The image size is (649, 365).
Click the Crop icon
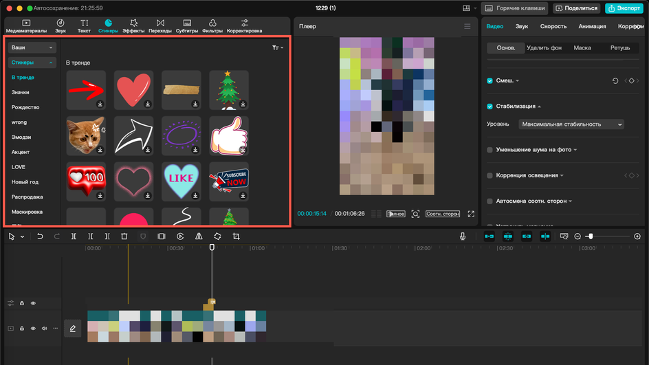point(236,236)
